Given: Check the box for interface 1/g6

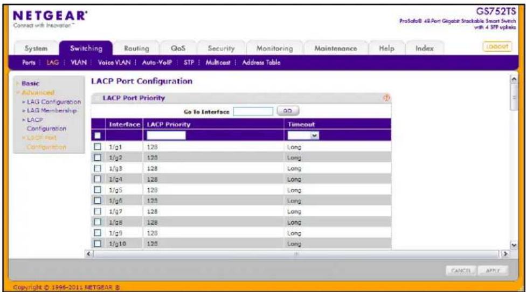Looking at the screenshot, I should click(x=98, y=200).
